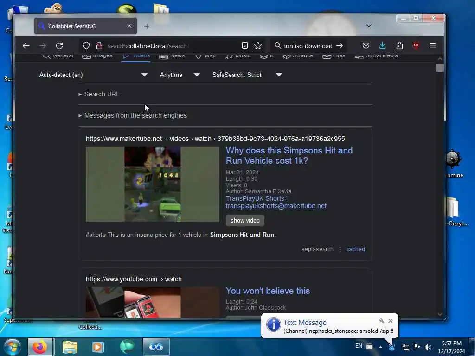Click the sepiasearch engine label

tap(317, 249)
